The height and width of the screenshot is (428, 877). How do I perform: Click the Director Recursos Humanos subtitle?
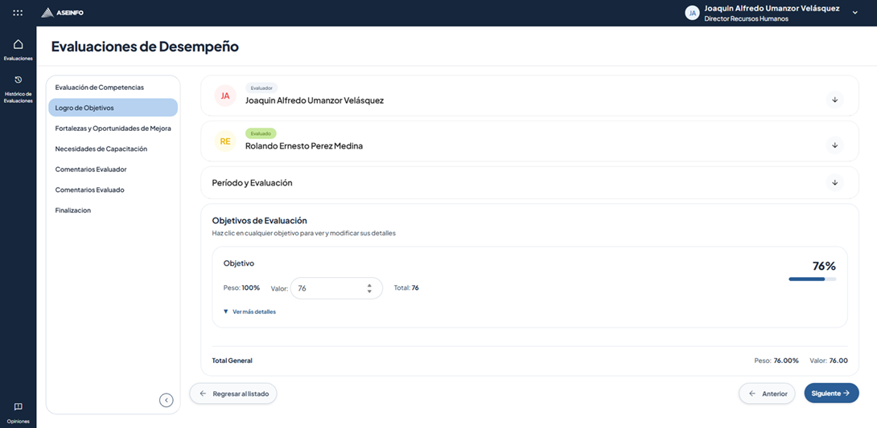click(x=746, y=19)
